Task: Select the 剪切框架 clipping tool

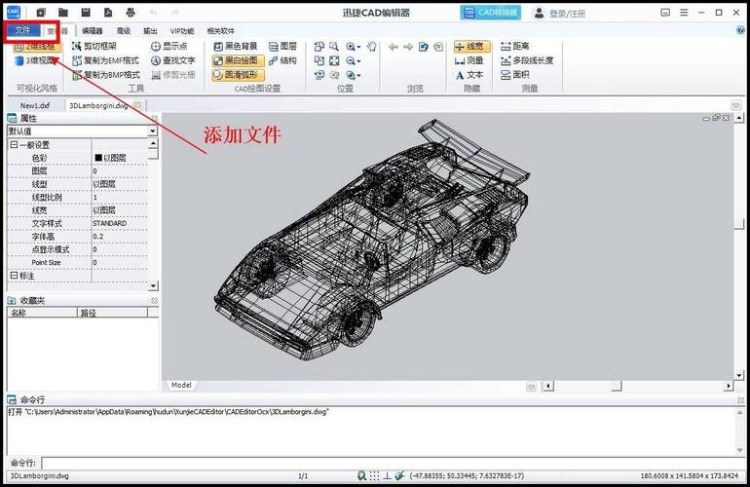Action: point(94,46)
